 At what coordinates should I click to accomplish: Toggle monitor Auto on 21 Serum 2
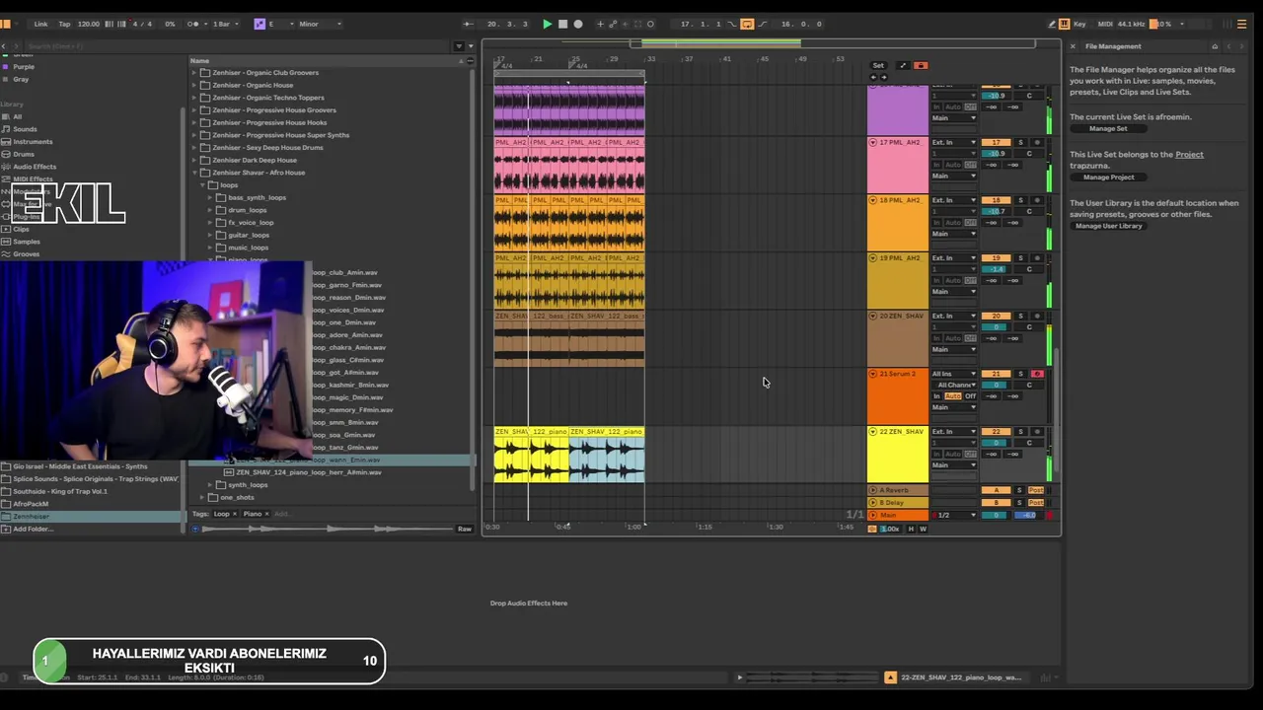952,396
